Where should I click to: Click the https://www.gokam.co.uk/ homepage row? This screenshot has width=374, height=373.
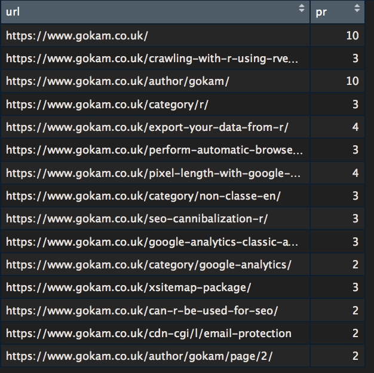pyautogui.click(x=76, y=36)
